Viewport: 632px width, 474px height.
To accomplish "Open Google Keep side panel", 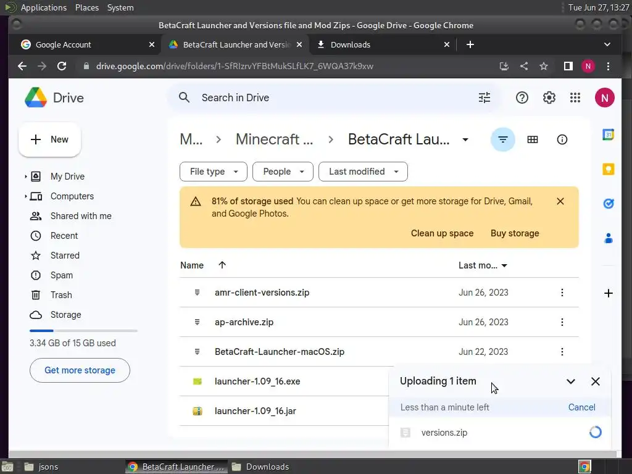I will pos(608,169).
